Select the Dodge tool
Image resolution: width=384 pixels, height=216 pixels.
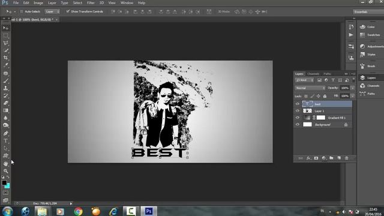coord(5,125)
